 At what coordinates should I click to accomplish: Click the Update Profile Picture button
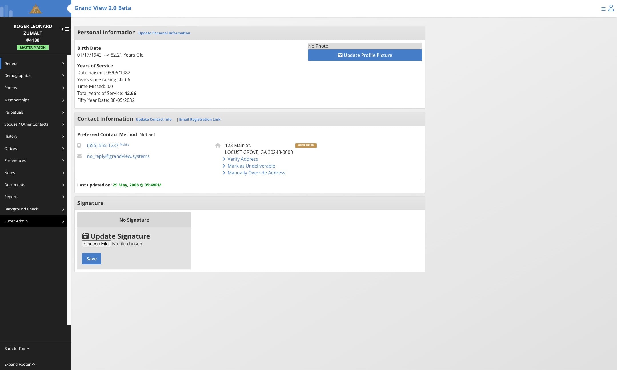365,55
